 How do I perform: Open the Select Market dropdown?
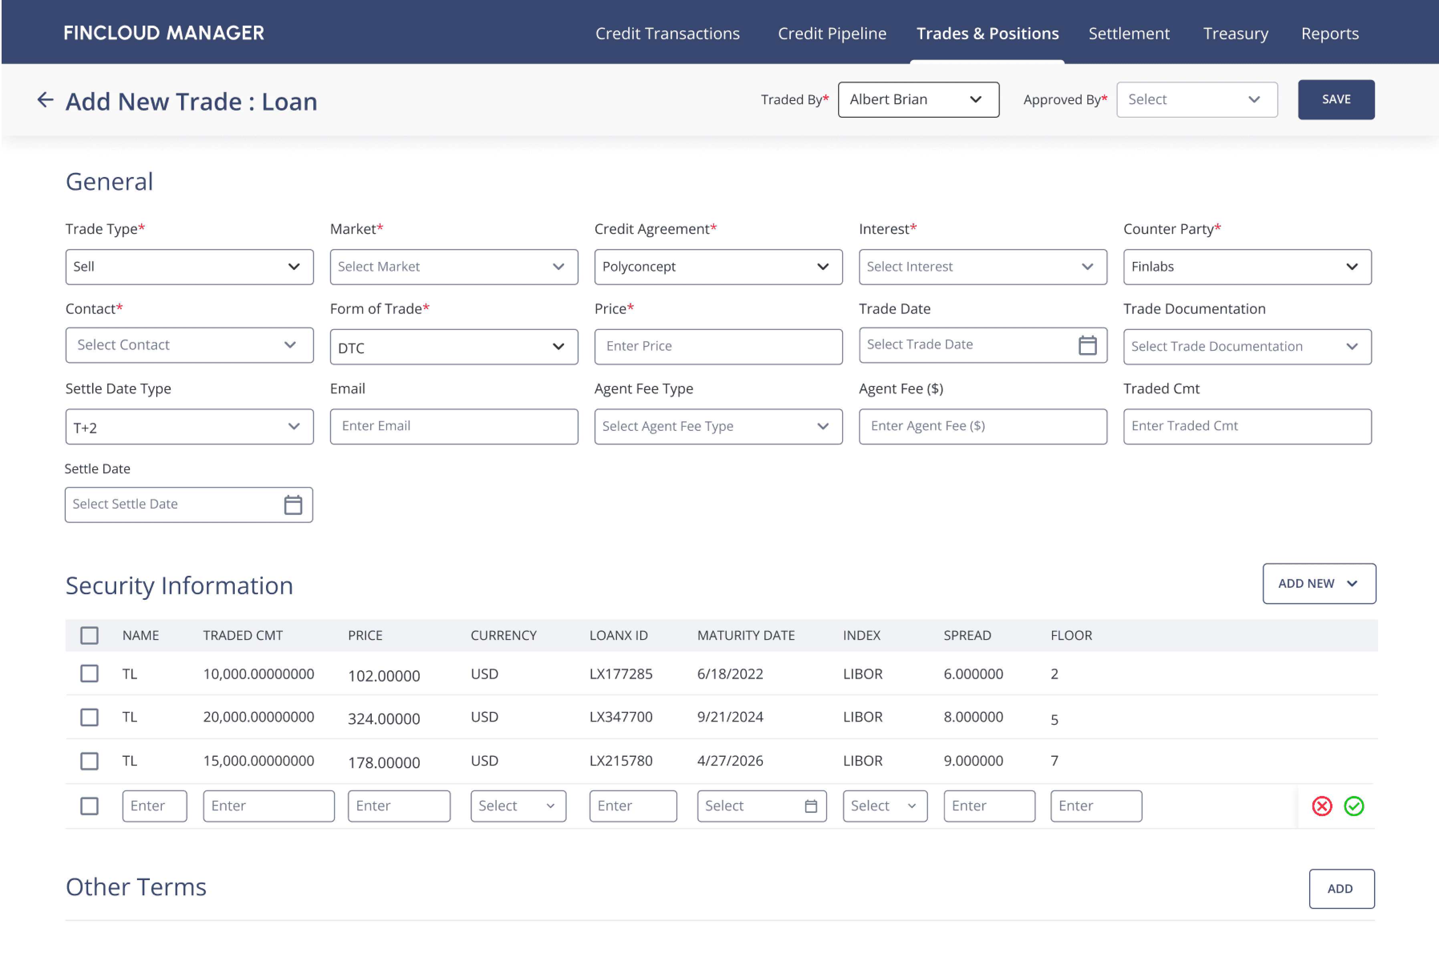point(454,267)
